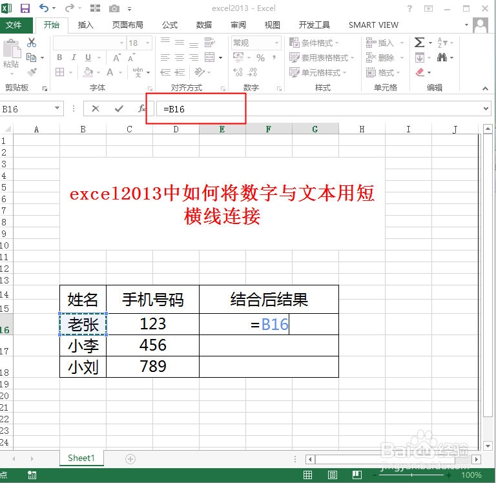Click the Increase Decimal icon
This screenshot has width=496, height=483.
tap(238, 72)
